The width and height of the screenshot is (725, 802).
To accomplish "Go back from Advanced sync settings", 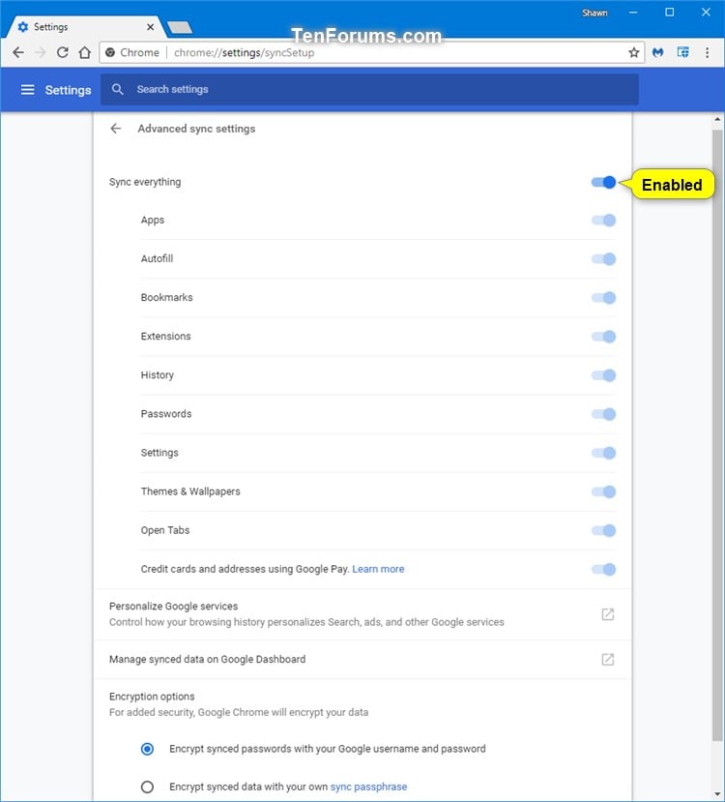I will click(x=116, y=129).
